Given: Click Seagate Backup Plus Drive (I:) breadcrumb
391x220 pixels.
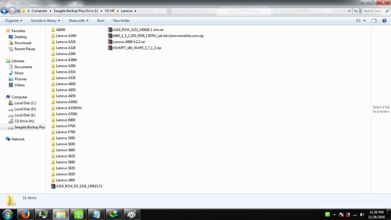Looking at the screenshot, I should coord(76,11).
